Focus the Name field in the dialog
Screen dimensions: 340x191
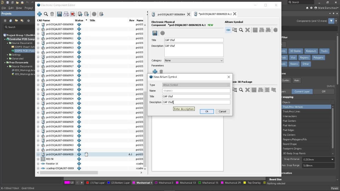click(196, 91)
